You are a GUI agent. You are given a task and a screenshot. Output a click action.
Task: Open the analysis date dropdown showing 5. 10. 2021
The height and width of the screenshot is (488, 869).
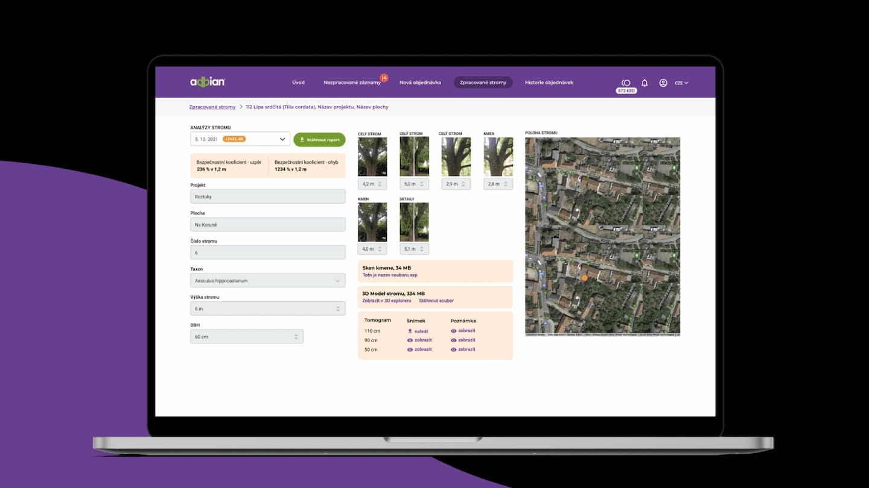pyautogui.click(x=282, y=139)
